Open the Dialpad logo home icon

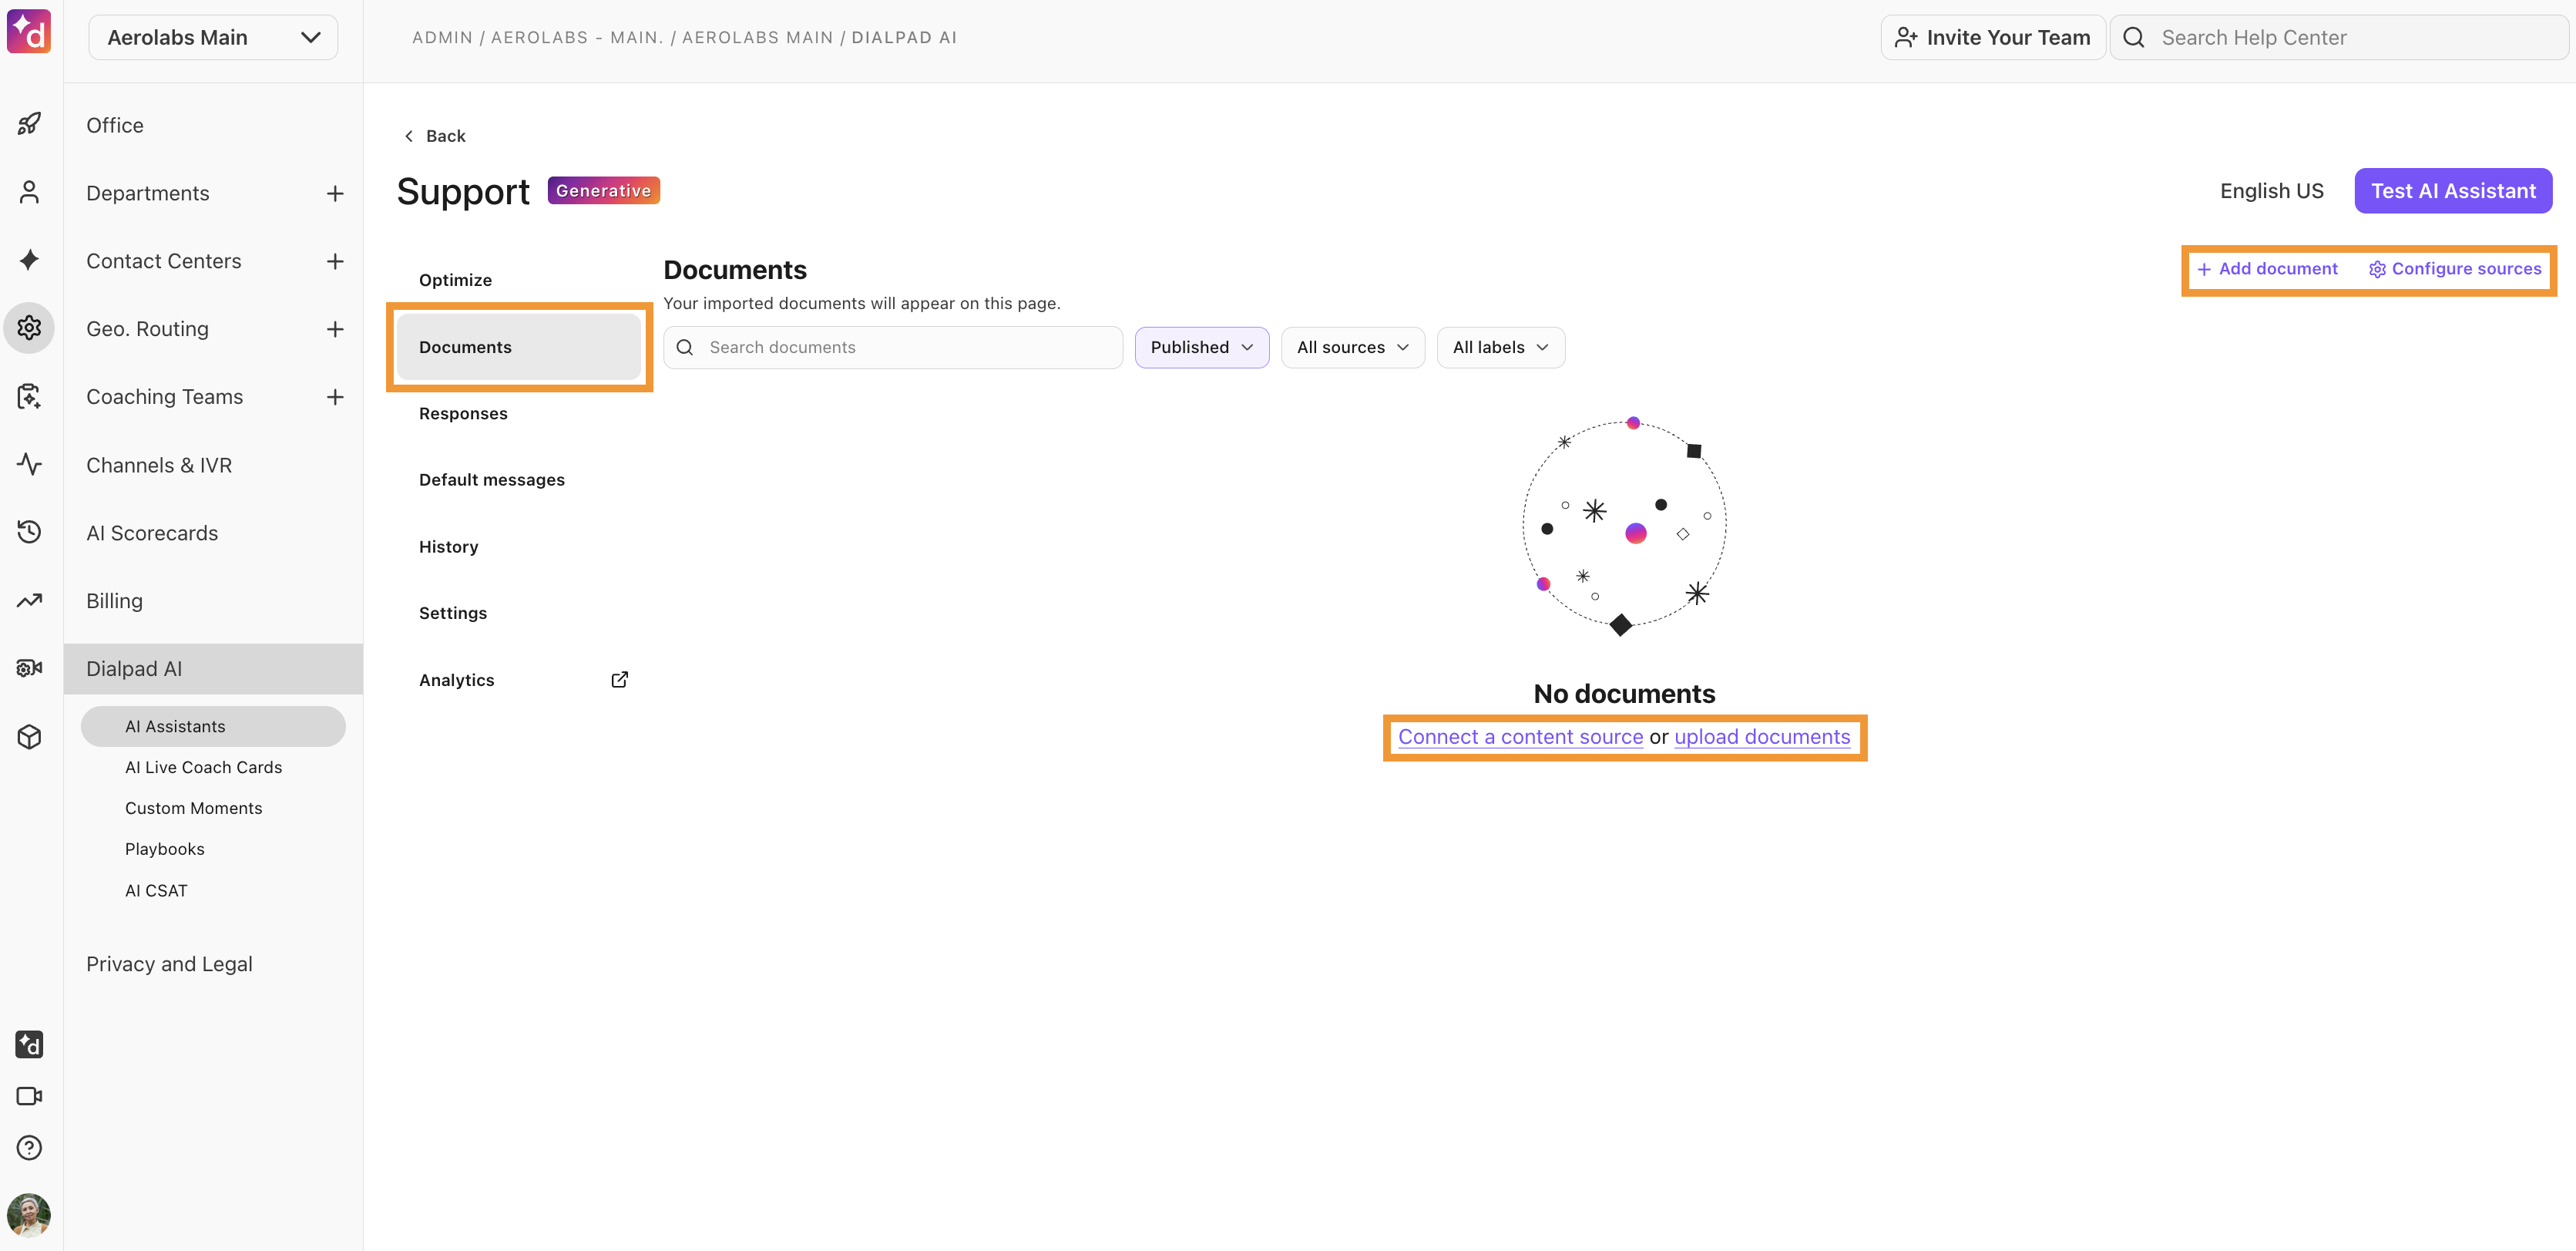click(x=29, y=32)
